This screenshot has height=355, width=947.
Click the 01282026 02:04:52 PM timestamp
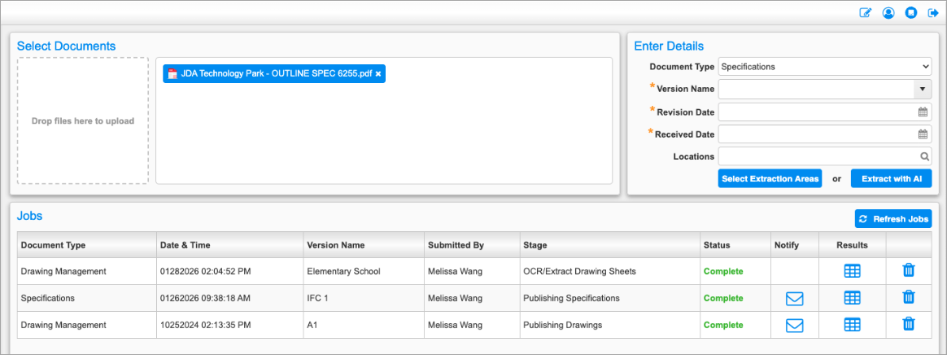coord(205,271)
